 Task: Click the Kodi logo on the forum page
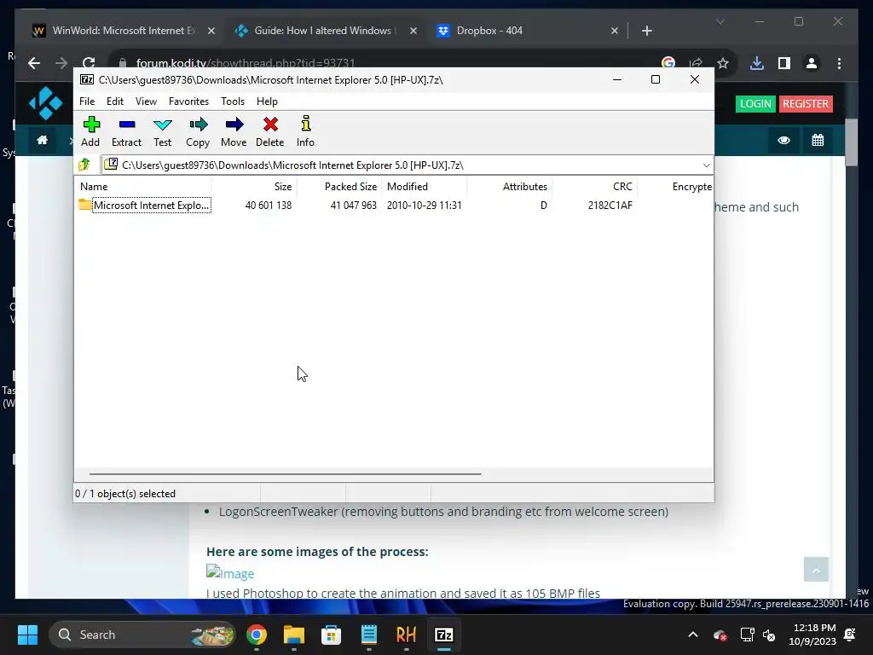click(x=46, y=103)
